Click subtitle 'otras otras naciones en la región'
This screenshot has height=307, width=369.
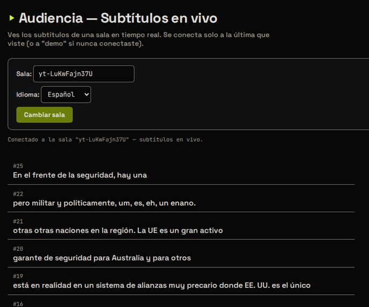point(118,230)
